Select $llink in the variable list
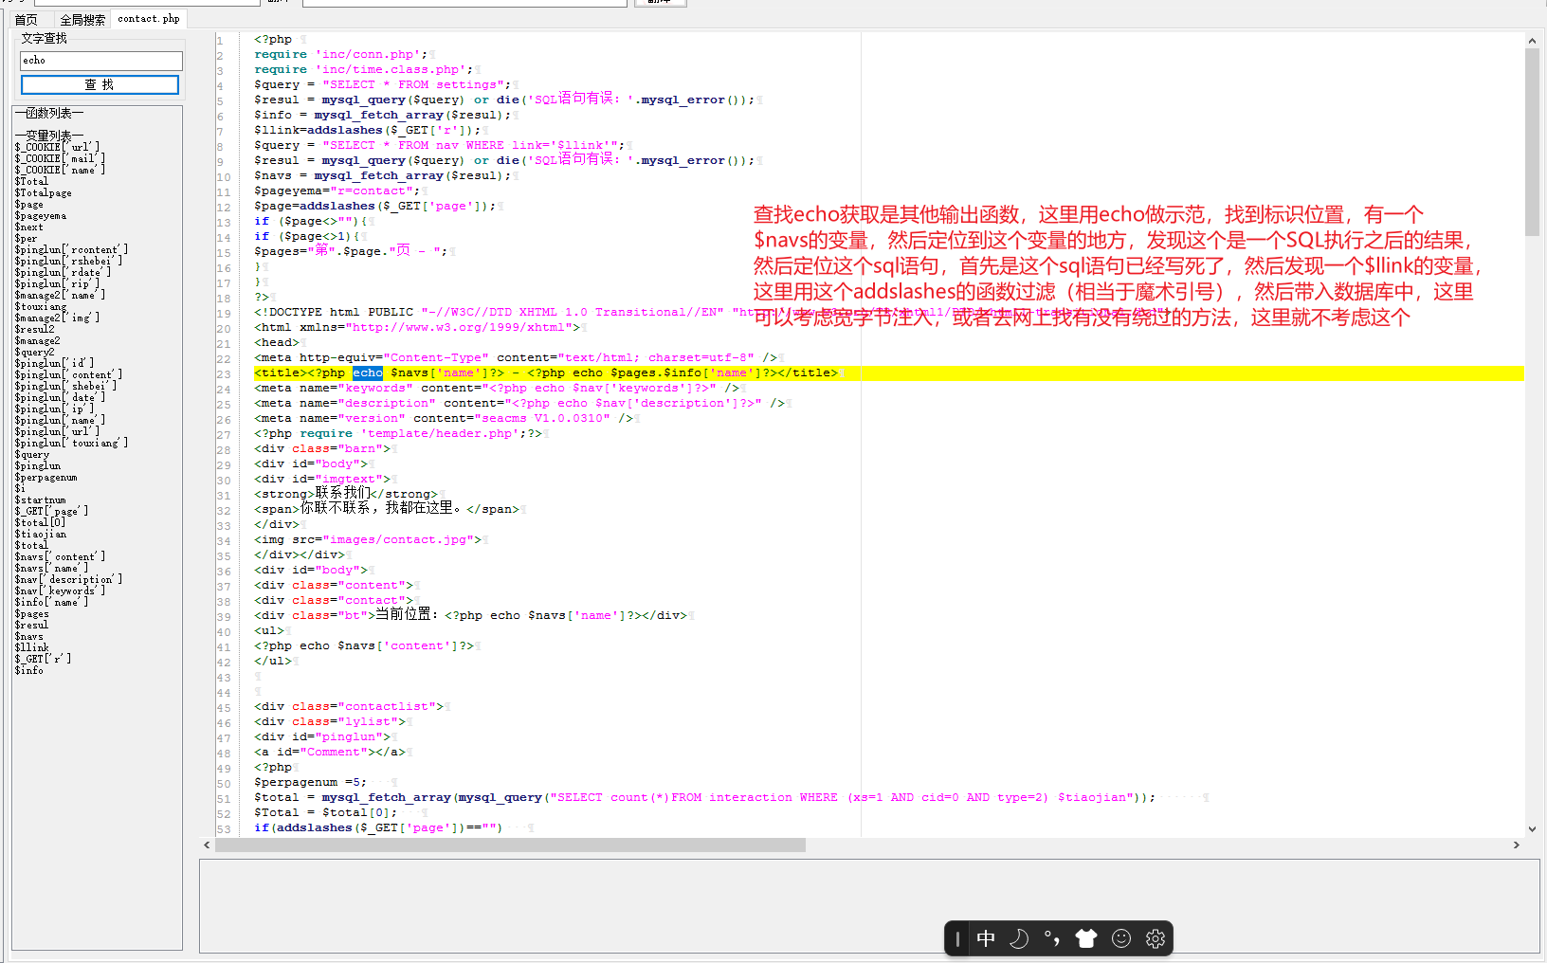 coord(32,647)
